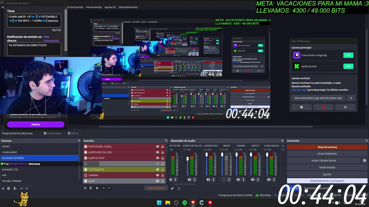
Task: Open source properties gear in Fuentes toolbar
Action: point(97,188)
